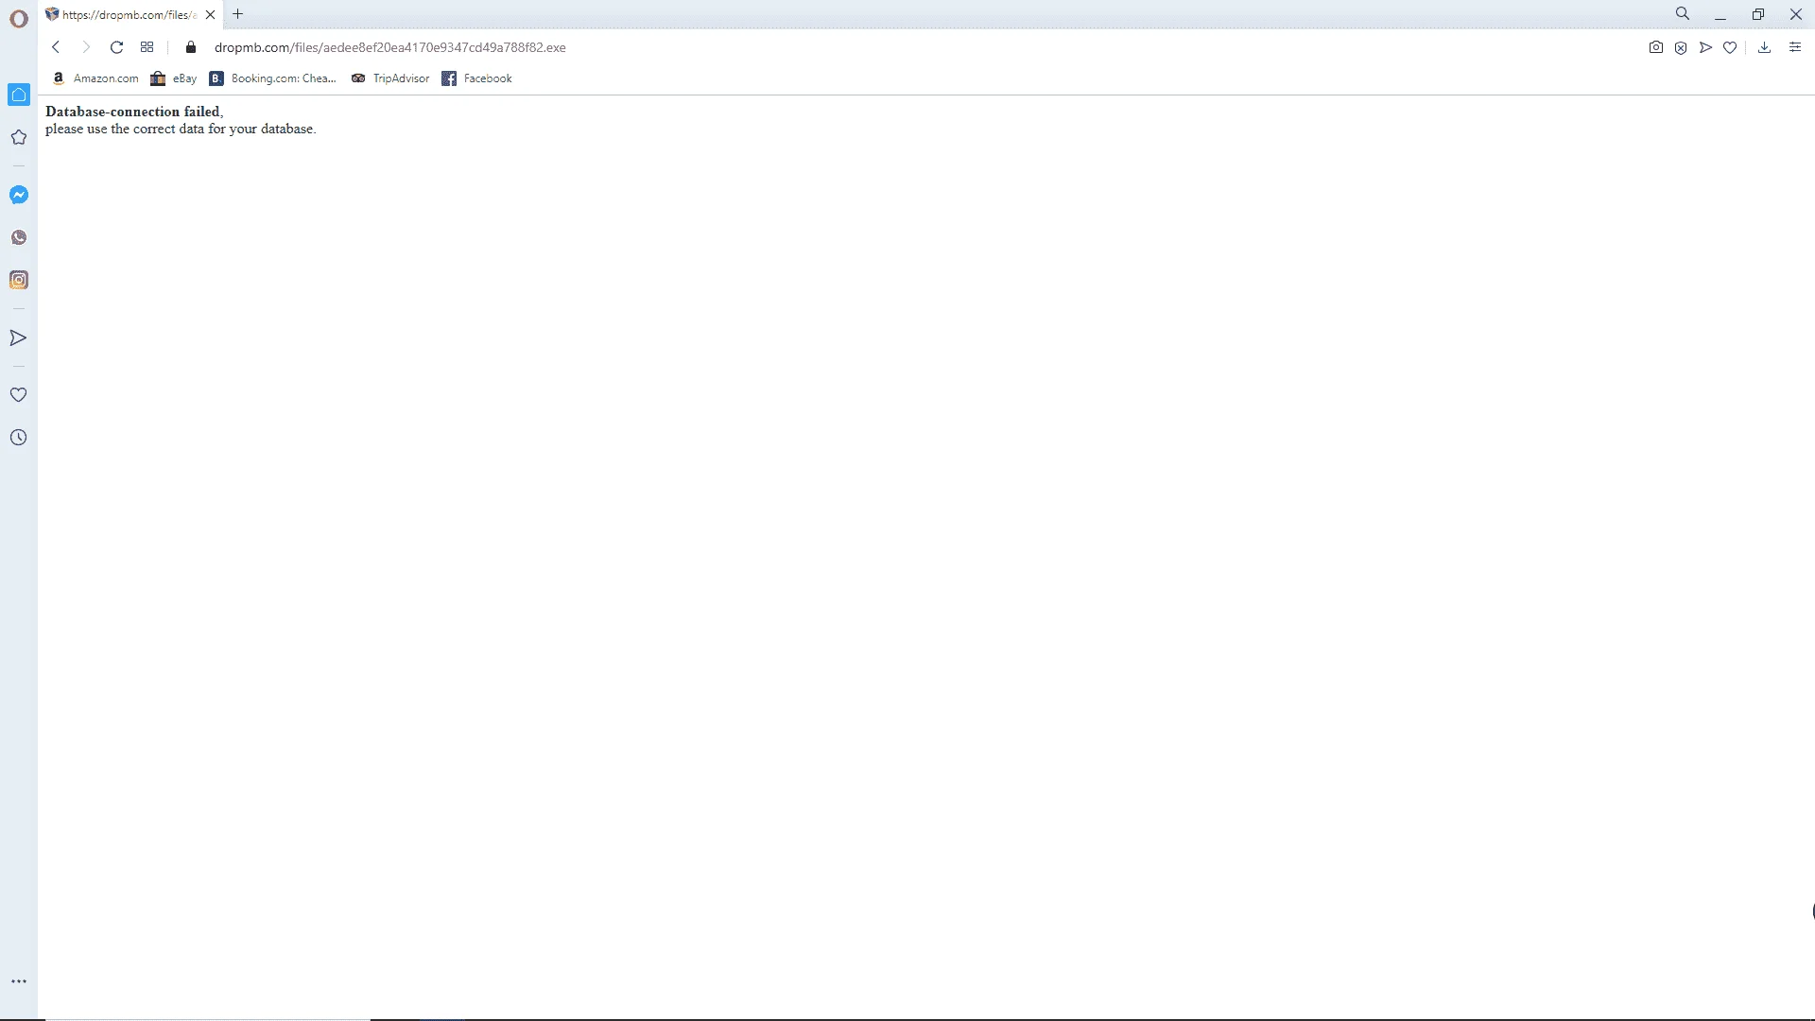Open Amazon.com bookmark
This screenshot has width=1815, height=1021.
click(95, 78)
